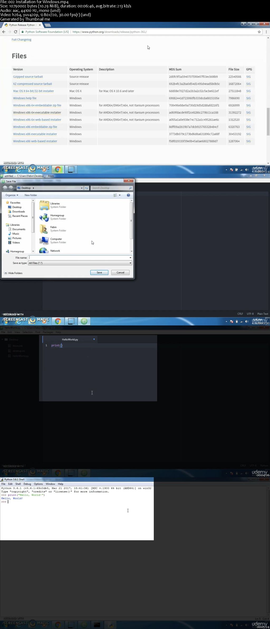Viewport: 270px width, 629px height.
Task: Open the Options menu in Python Shell
Action: [x=38, y=484]
